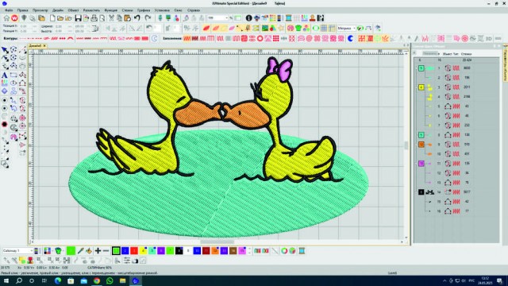508x286 pixels.
Task: Select black outline object row 14
Action: point(457,192)
